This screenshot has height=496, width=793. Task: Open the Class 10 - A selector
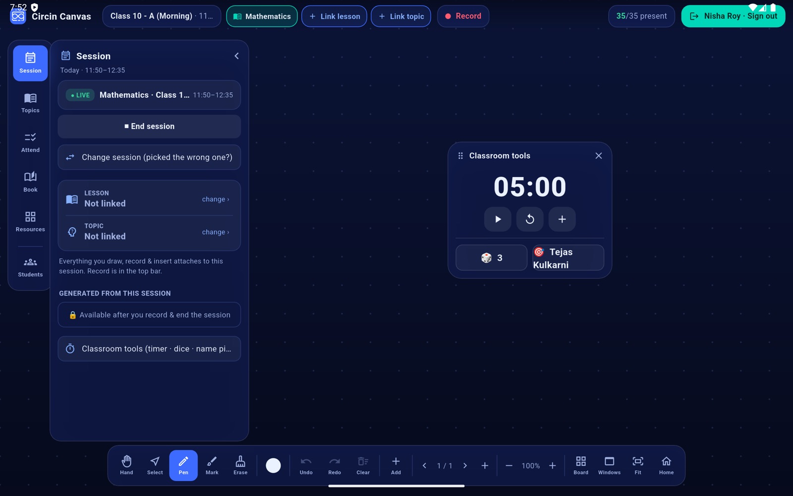click(162, 16)
